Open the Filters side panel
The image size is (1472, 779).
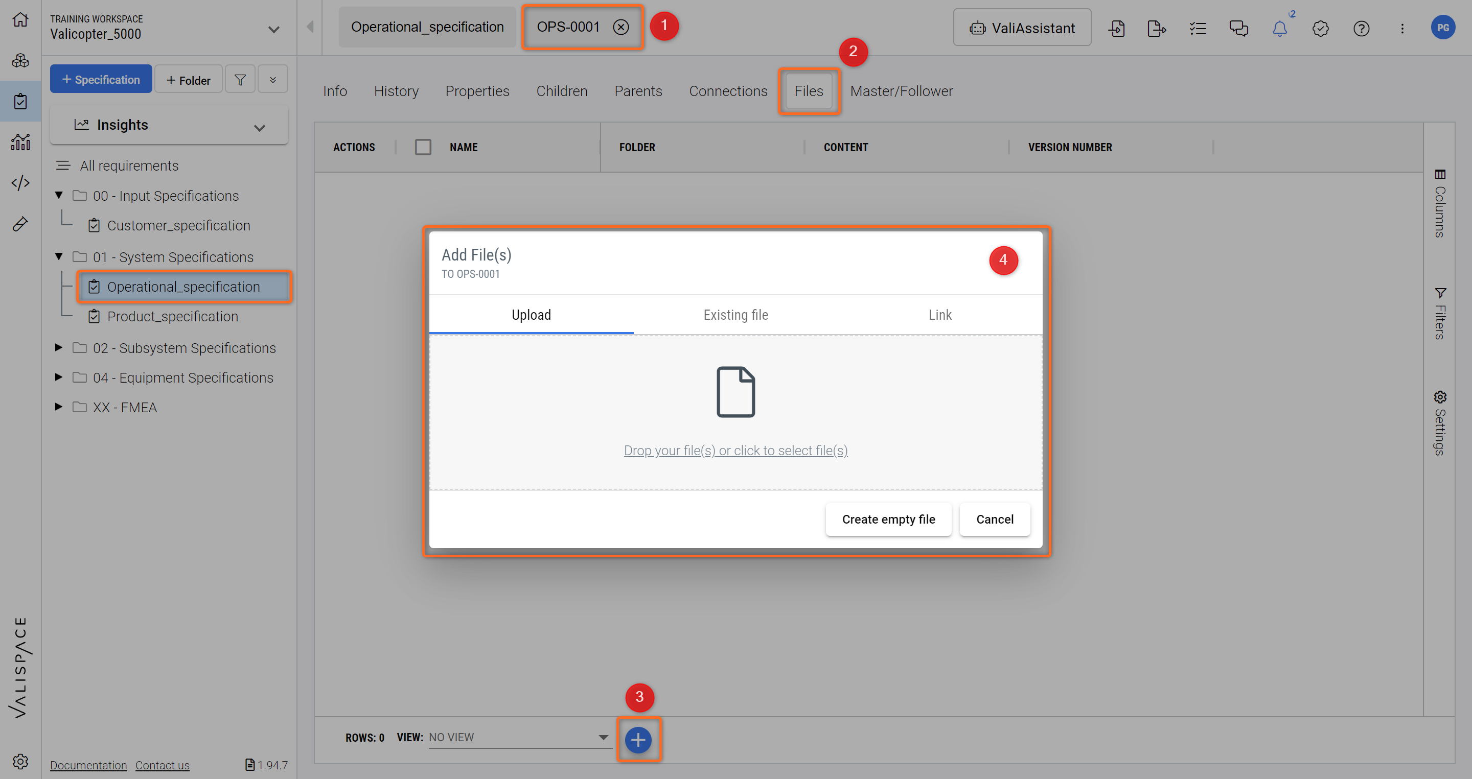point(1439,313)
